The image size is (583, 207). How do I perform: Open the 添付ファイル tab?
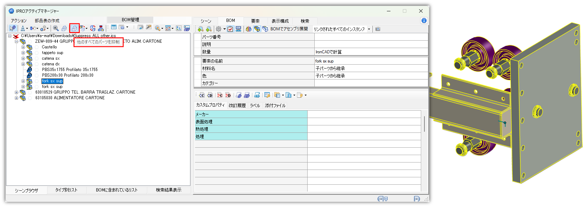[275, 105]
